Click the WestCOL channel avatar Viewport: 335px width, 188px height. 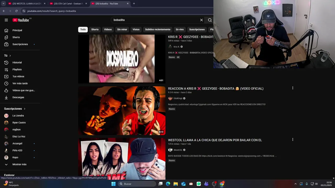(x=170, y=150)
